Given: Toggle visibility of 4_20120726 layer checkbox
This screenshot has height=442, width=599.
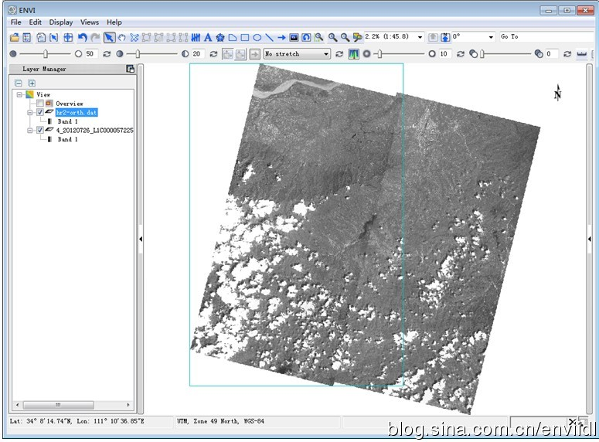Looking at the screenshot, I should [x=40, y=131].
